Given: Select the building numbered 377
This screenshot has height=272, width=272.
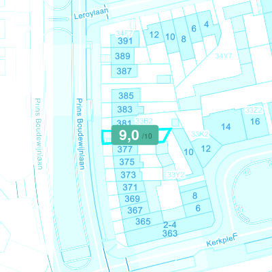Looking at the screenshot, I should pyautogui.click(x=125, y=150).
